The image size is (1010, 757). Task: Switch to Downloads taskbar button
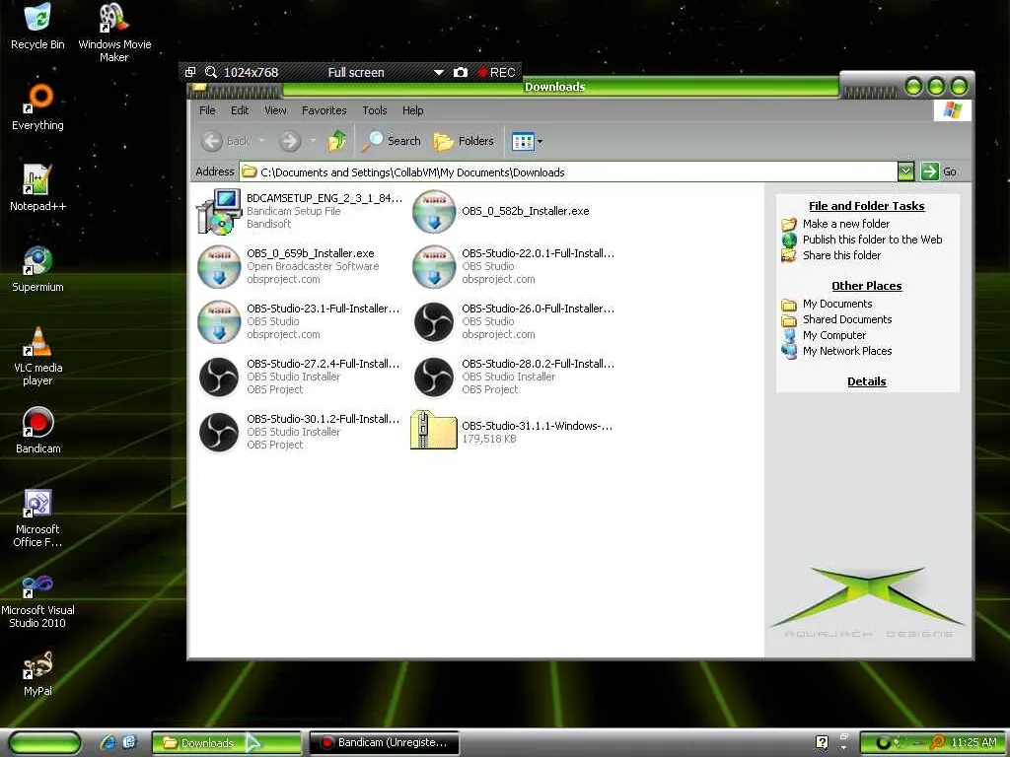click(226, 742)
